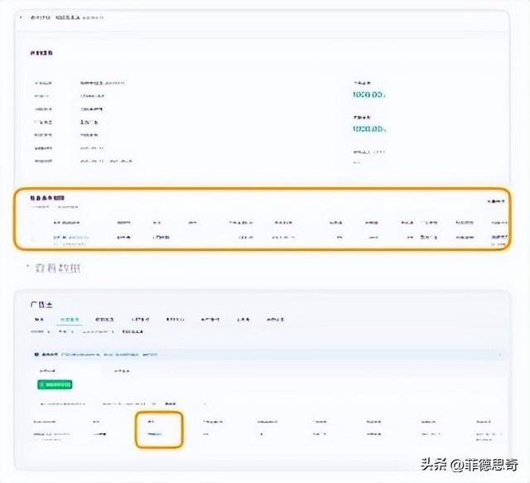Tick the header checkbox of the task table
Image resolution: width=530 pixels, height=483 pixels.
(x=33, y=223)
